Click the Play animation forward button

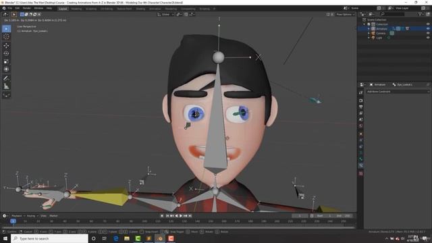click(181, 216)
